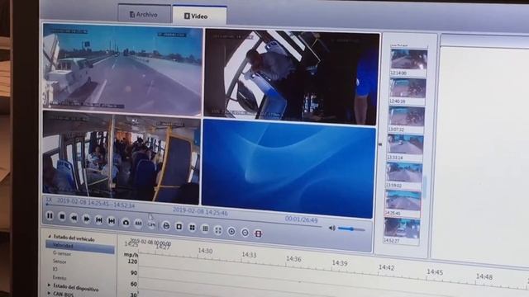Jump to the next segment
The width and height of the screenshot is (529, 297).
112,221
